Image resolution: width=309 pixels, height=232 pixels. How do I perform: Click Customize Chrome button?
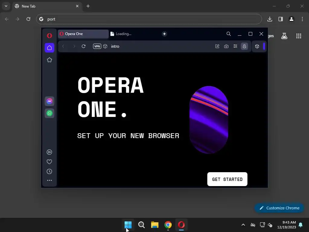[279, 208]
